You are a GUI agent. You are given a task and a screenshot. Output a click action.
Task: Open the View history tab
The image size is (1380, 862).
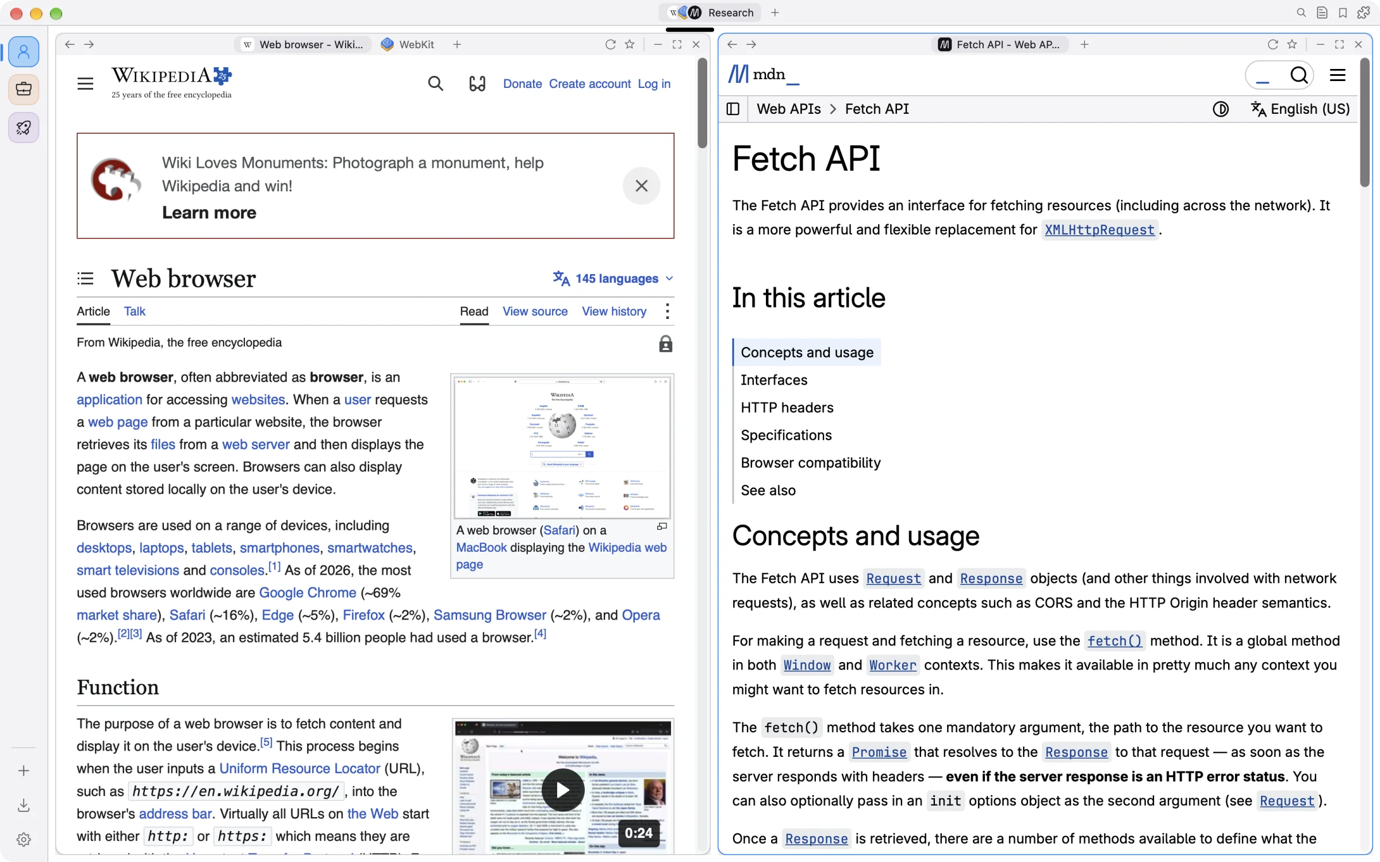tap(614, 311)
